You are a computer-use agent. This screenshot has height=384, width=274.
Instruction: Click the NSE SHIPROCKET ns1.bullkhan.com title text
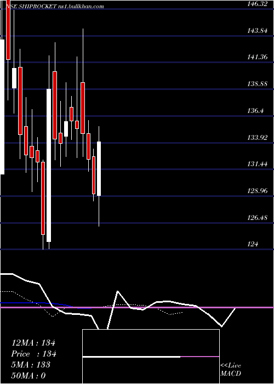pyautogui.click(x=55, y=7)
